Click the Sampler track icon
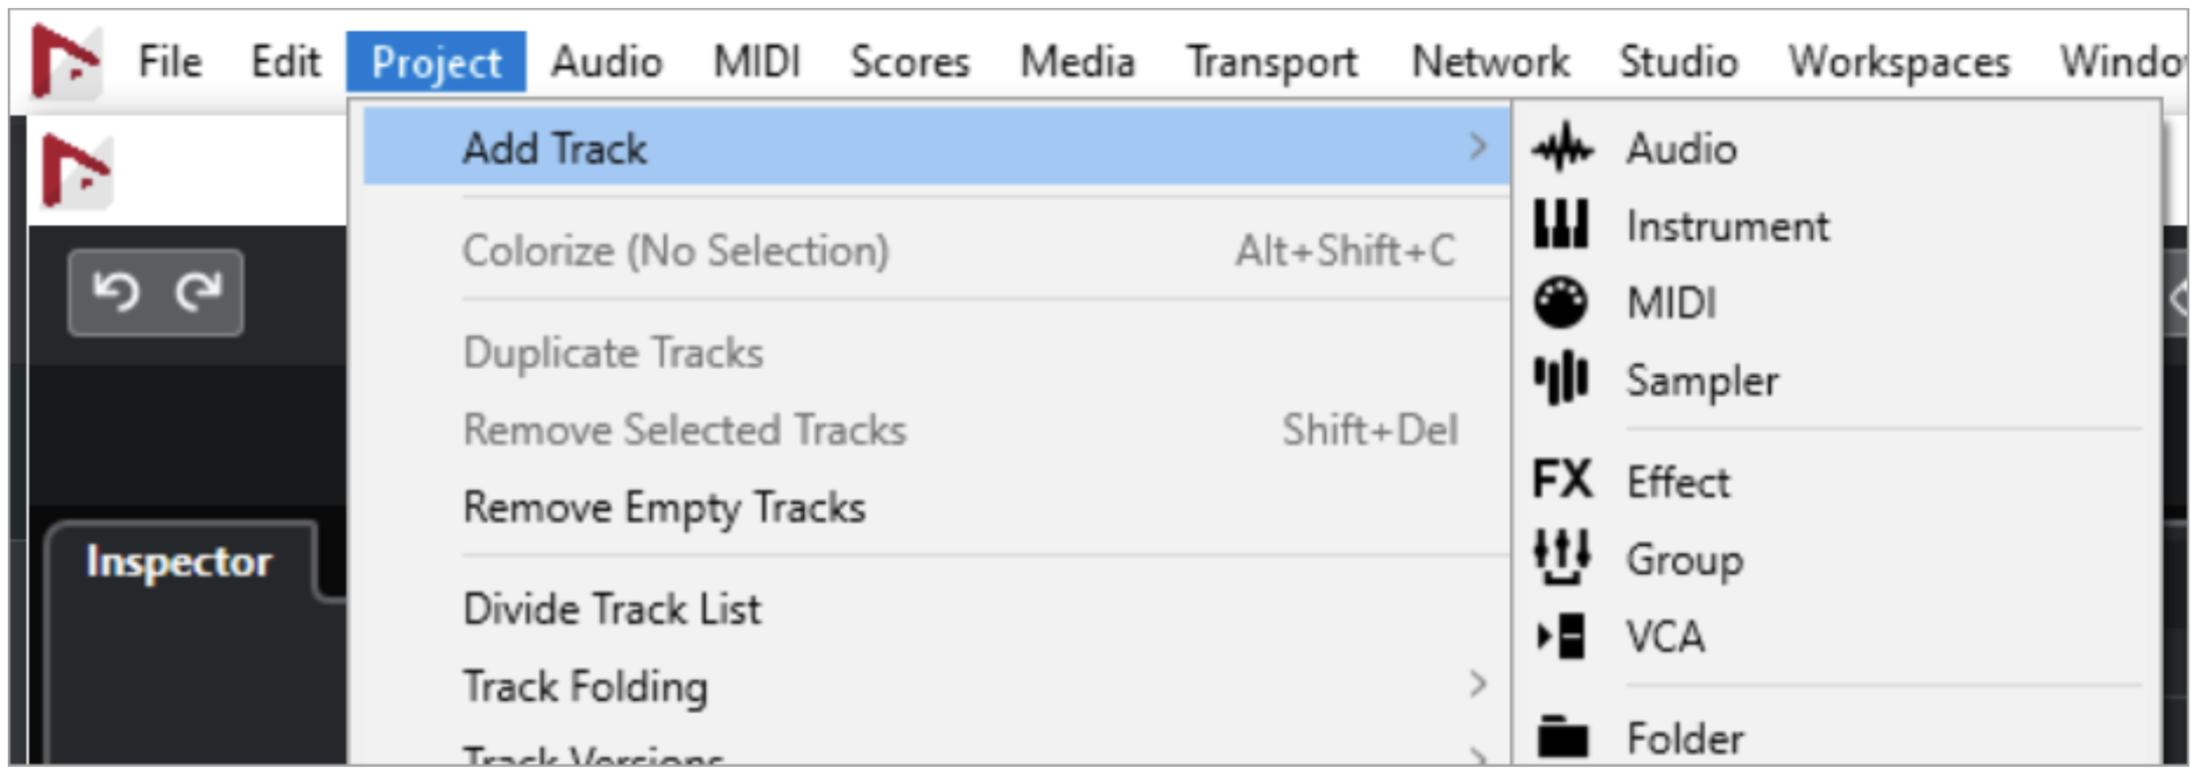This screenshot has width=2200, height=775. click(x=1561, y=380)
